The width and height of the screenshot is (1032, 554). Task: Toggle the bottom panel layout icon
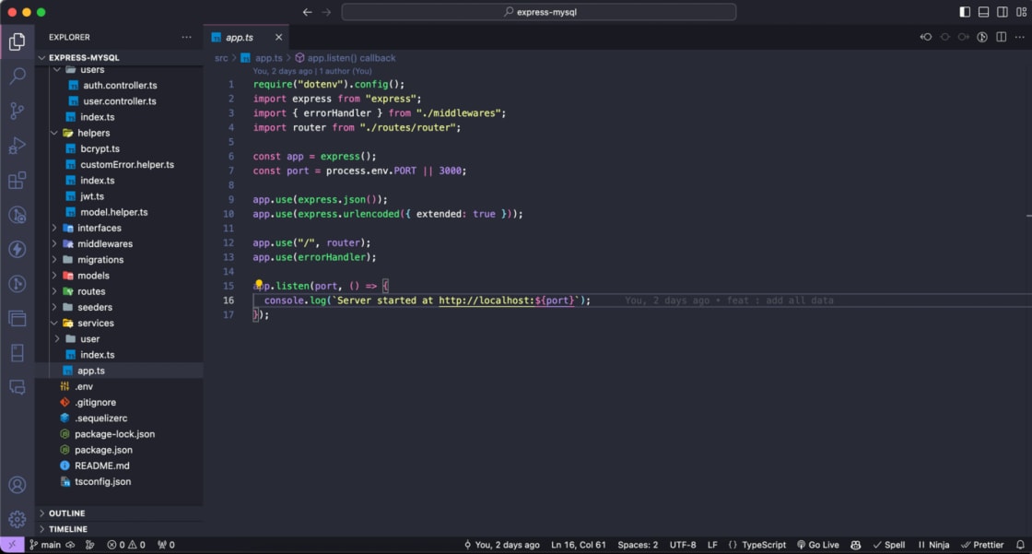(x=983, y=12)
